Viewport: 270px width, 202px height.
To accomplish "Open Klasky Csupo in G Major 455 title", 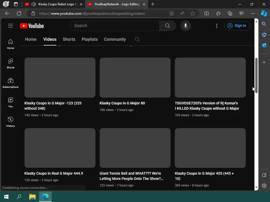I will tap(204, 176).
